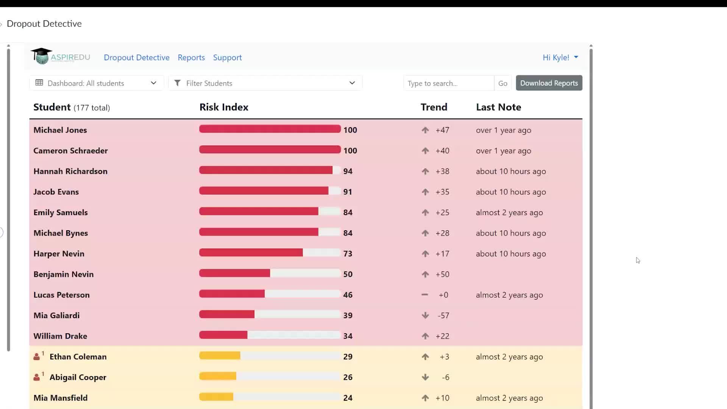
Task: Click the Download Reports button
Action: point(549,83)
